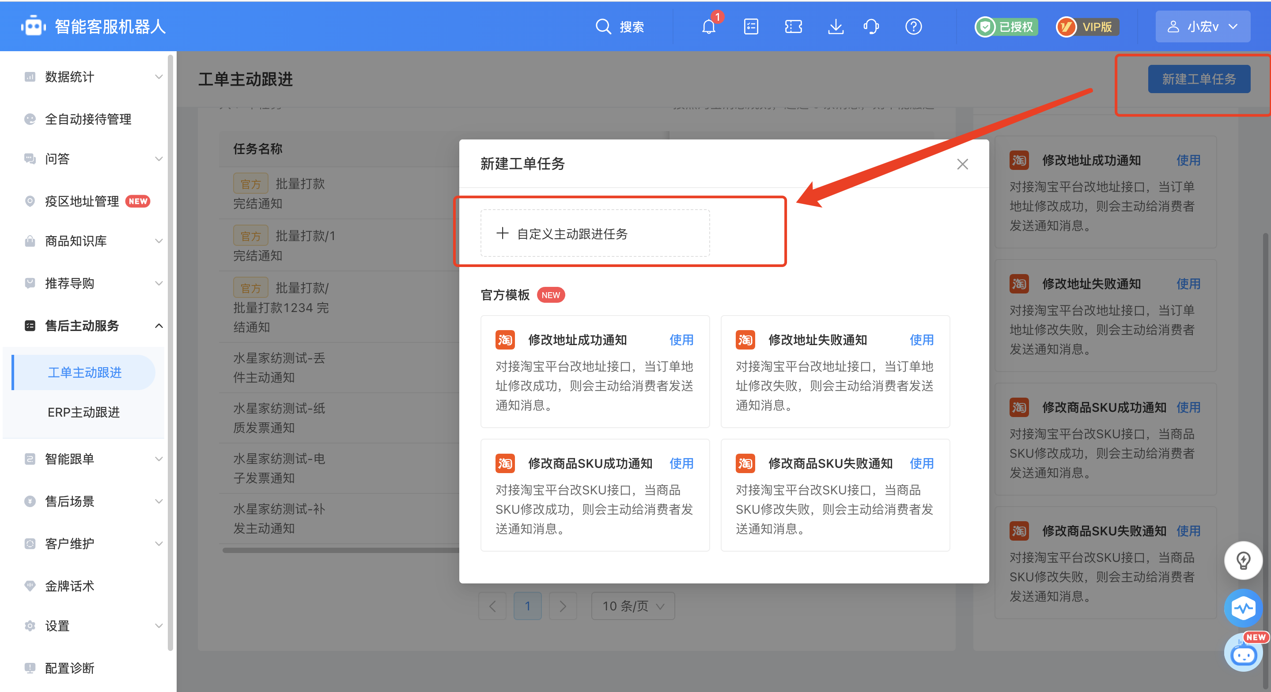The image size is (1271, 692).
Task: Expand the 售后场景 menu chevron
Action: click(x=159, y=502)
